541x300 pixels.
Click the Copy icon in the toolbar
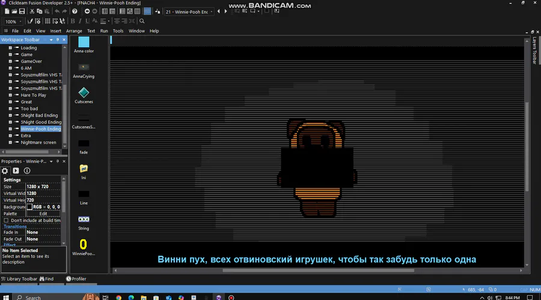point(39,11)
